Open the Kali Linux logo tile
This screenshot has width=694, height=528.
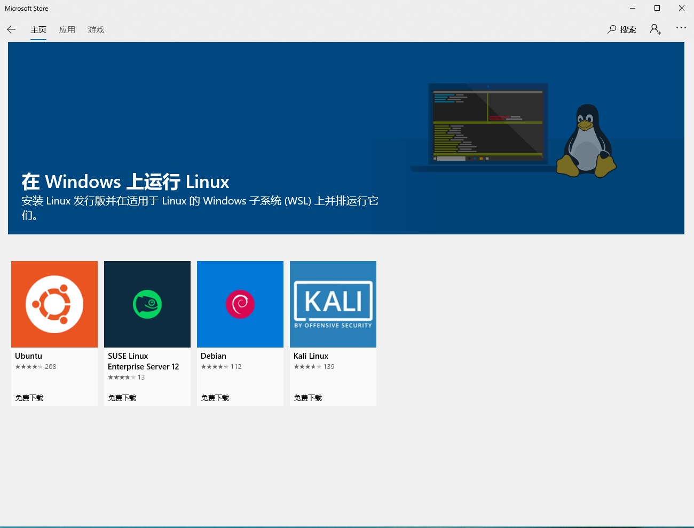pyautogui.click(x=333, y=304)
